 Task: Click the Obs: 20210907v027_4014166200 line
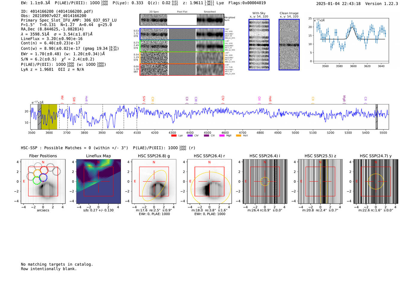coord(54,16)
